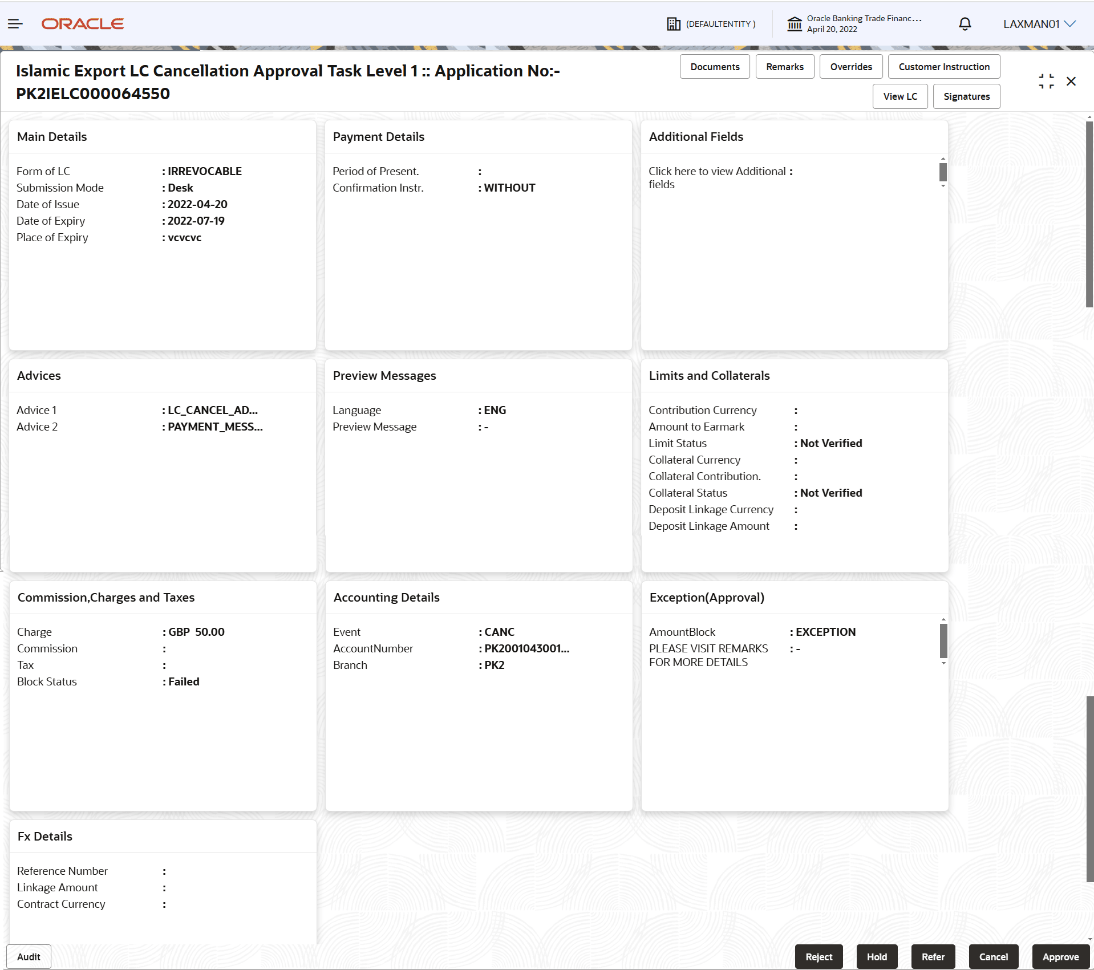Switch to the Remarks view
This screenshot has height=970, width=1094.
pos(784,66)
